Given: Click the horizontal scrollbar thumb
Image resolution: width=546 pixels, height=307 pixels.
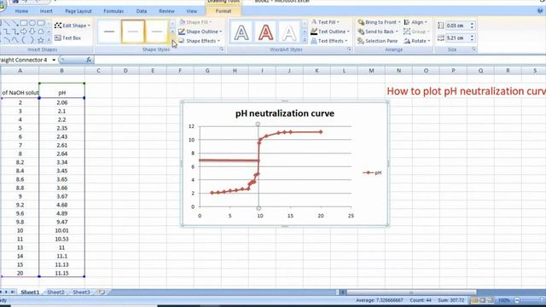Looking at the screenshot, I should 411,293.
